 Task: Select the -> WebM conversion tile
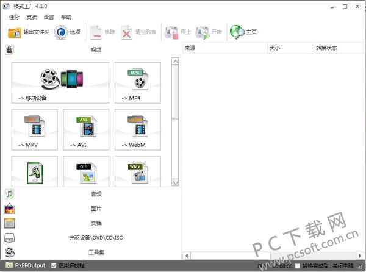click(x=138, y=129)
